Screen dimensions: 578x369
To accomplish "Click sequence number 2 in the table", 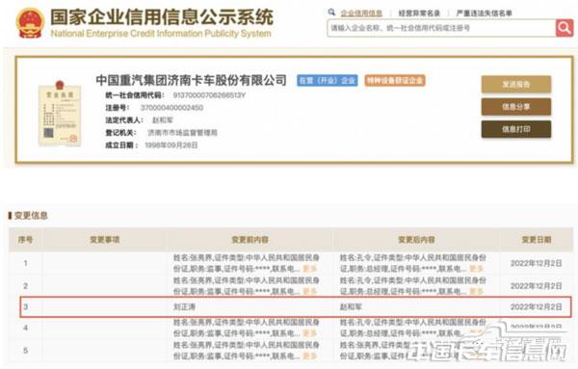I will [25, 286].
